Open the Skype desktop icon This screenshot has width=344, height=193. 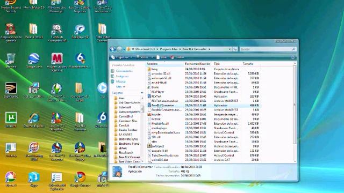[x=34, y=179]
